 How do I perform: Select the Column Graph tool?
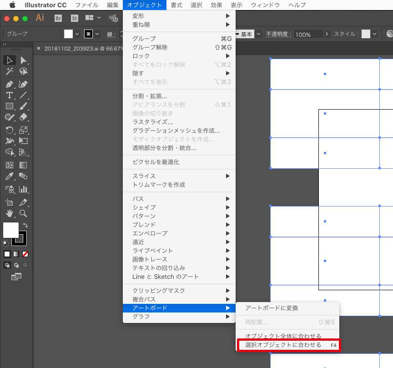click(x=23, y=189)
